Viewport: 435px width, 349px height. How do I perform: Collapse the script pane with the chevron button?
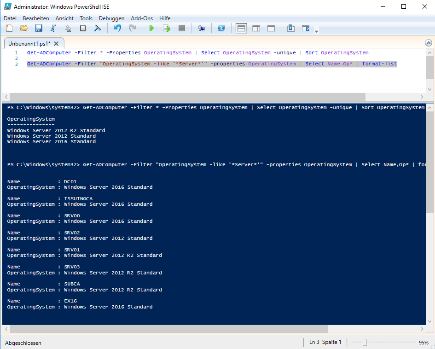(x=428, y=43)
